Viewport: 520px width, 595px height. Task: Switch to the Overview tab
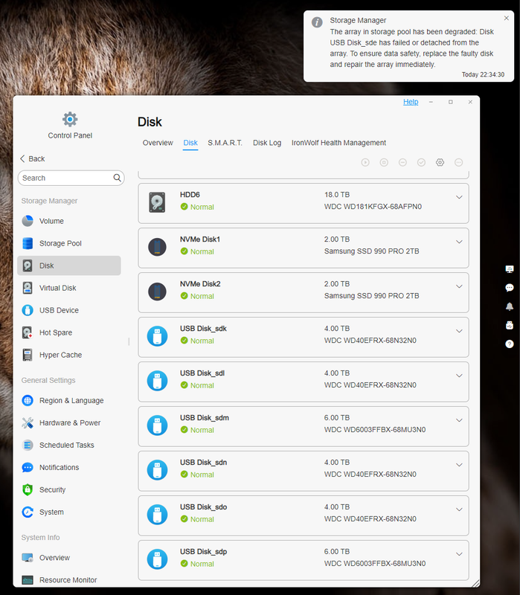tap(158, 143)
